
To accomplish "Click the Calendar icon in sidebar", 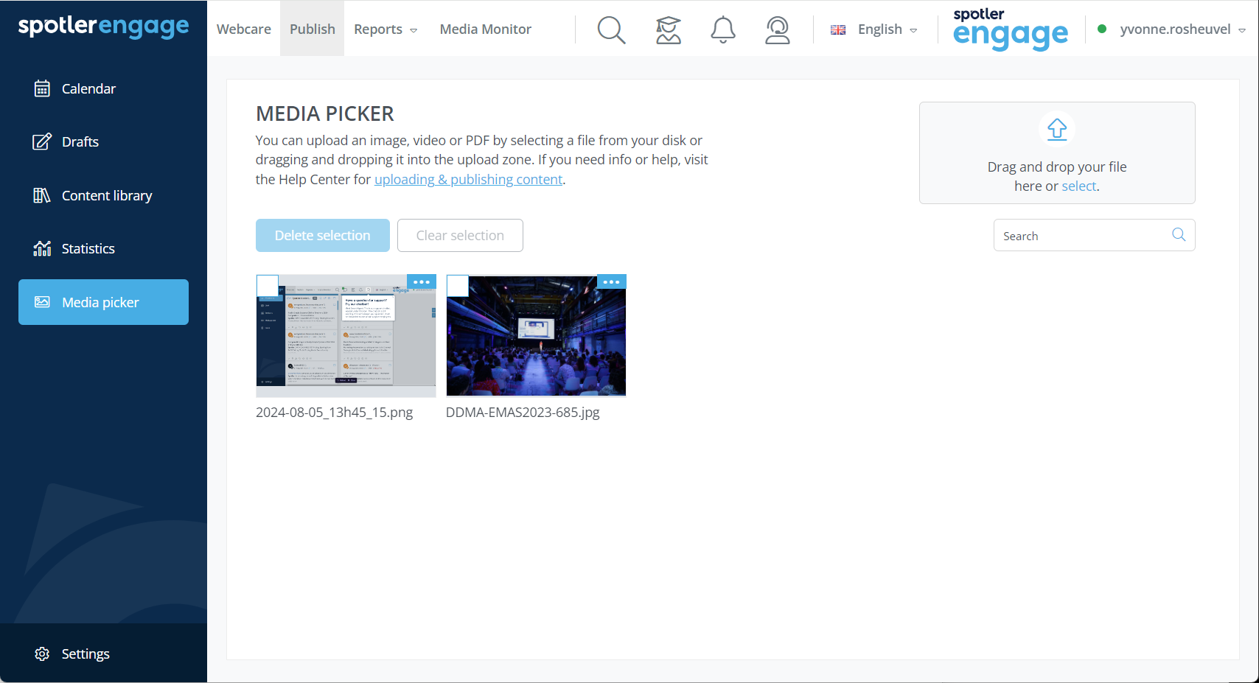I will point(42,88).
